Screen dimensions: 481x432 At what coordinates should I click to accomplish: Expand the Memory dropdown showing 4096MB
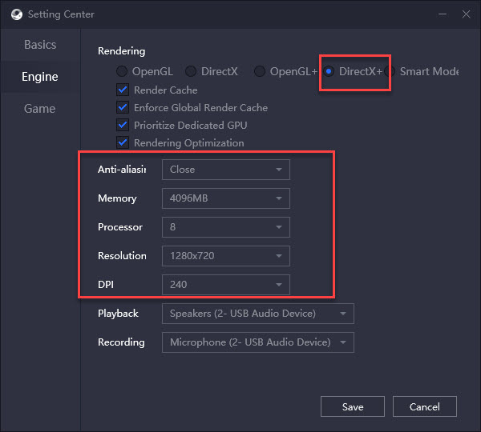coord(225,198)
